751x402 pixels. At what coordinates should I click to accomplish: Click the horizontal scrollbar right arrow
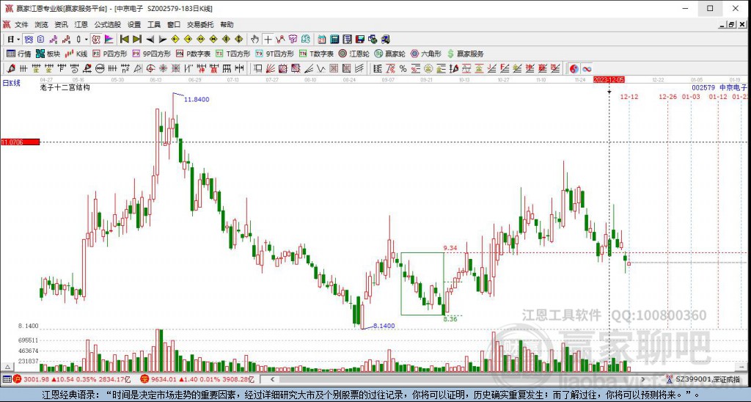click(x=643, y=379)
